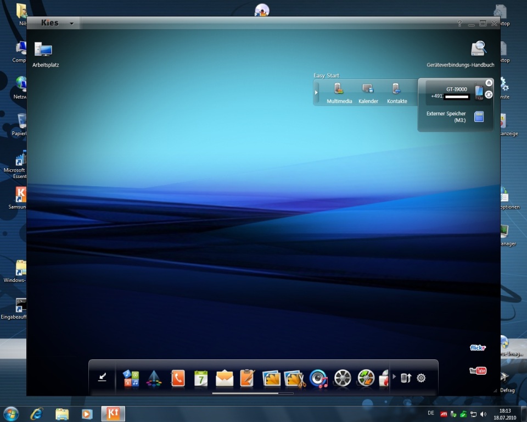Click the DE language indicator
The height and width of the screenshot is (422, 527).
click(431, 413)
